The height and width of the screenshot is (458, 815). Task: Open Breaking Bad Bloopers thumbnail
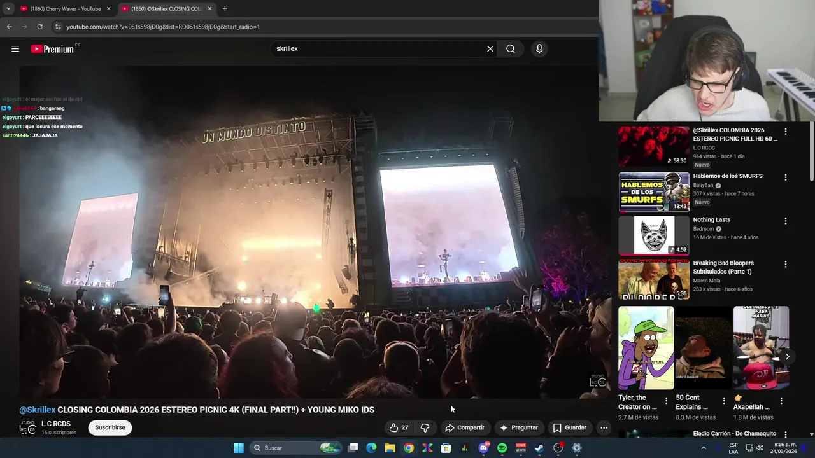(654, 279)
